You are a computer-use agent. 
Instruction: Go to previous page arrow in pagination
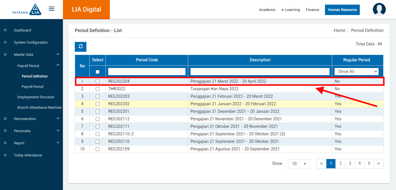321,164
